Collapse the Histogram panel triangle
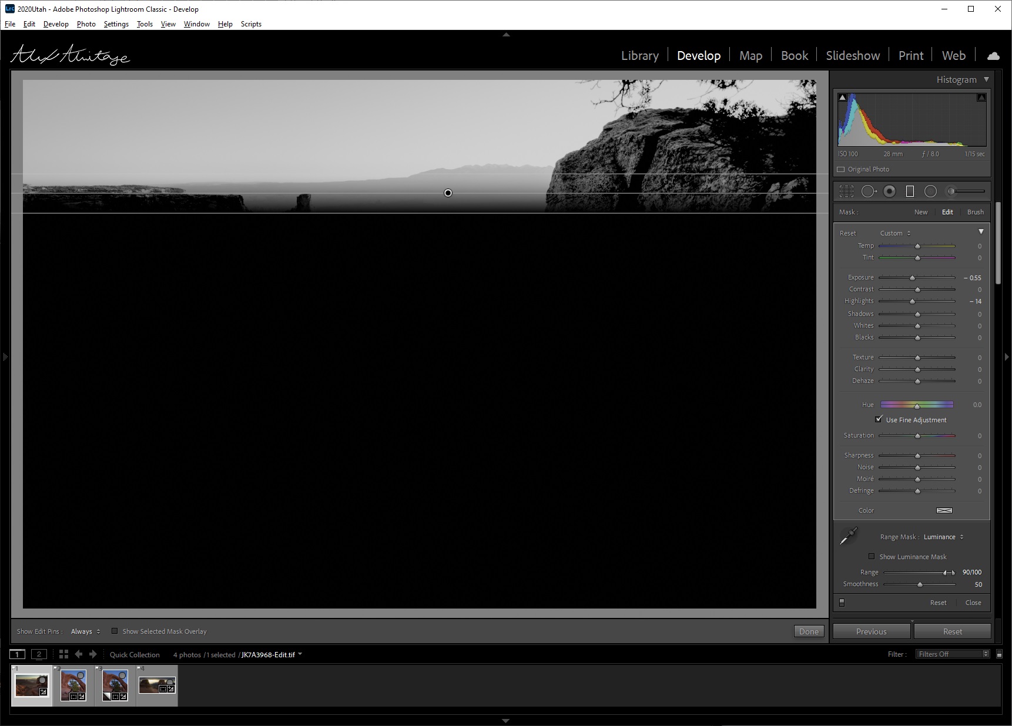Viewport: 1012px width, 726px height. [x=986, y=79]
